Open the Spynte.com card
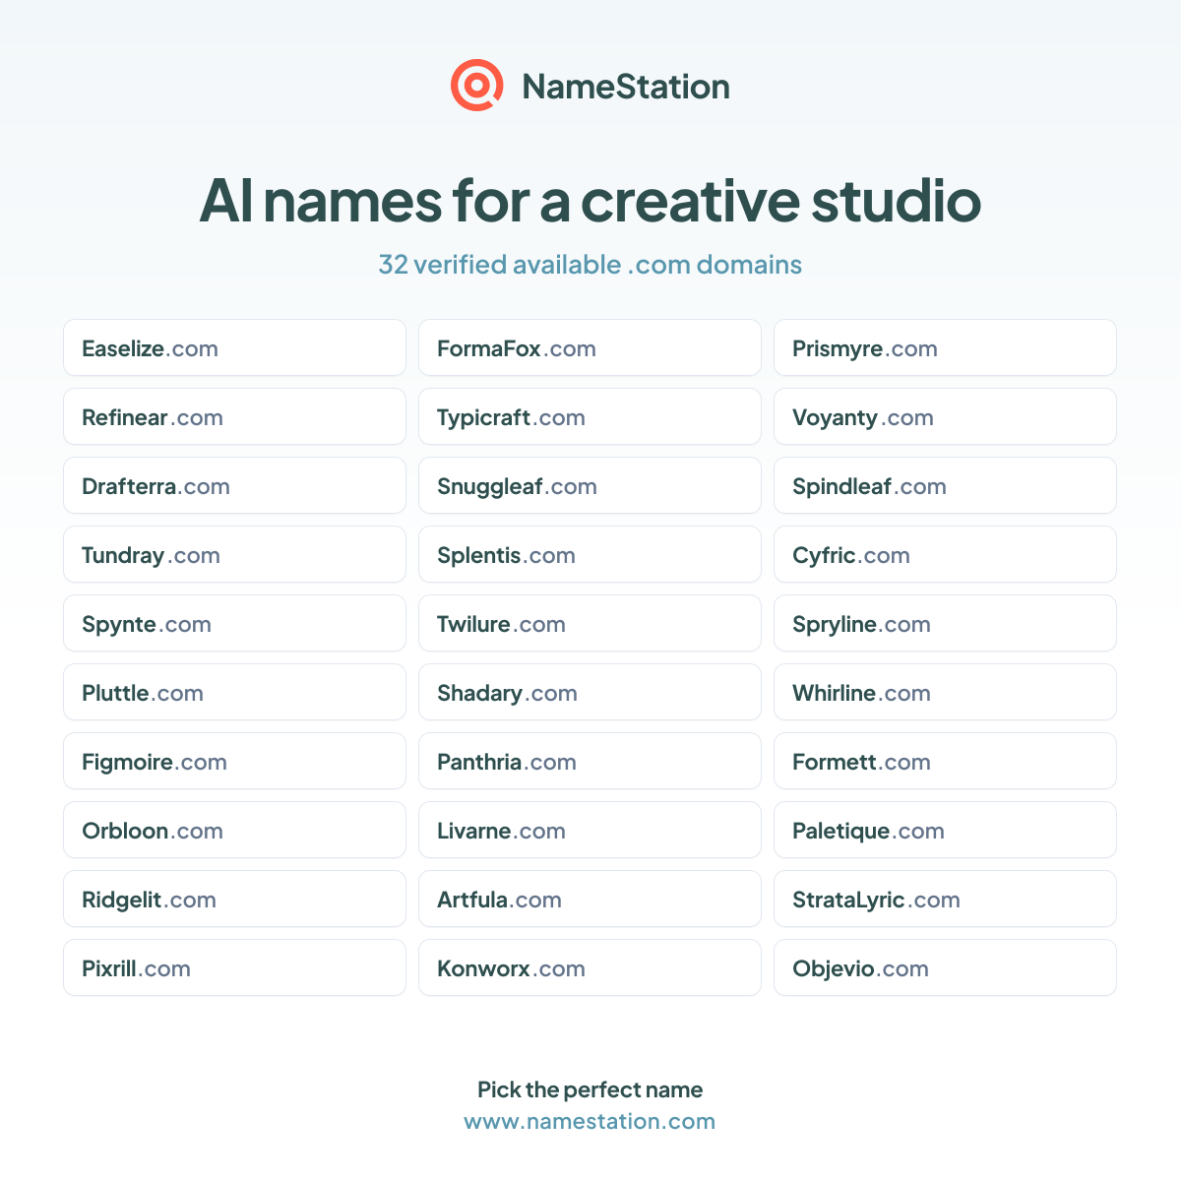The image size is (1181, 1181). (234, 623)
